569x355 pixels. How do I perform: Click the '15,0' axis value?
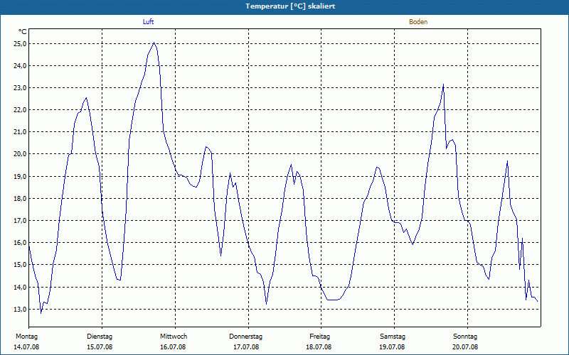pos(21,265)
